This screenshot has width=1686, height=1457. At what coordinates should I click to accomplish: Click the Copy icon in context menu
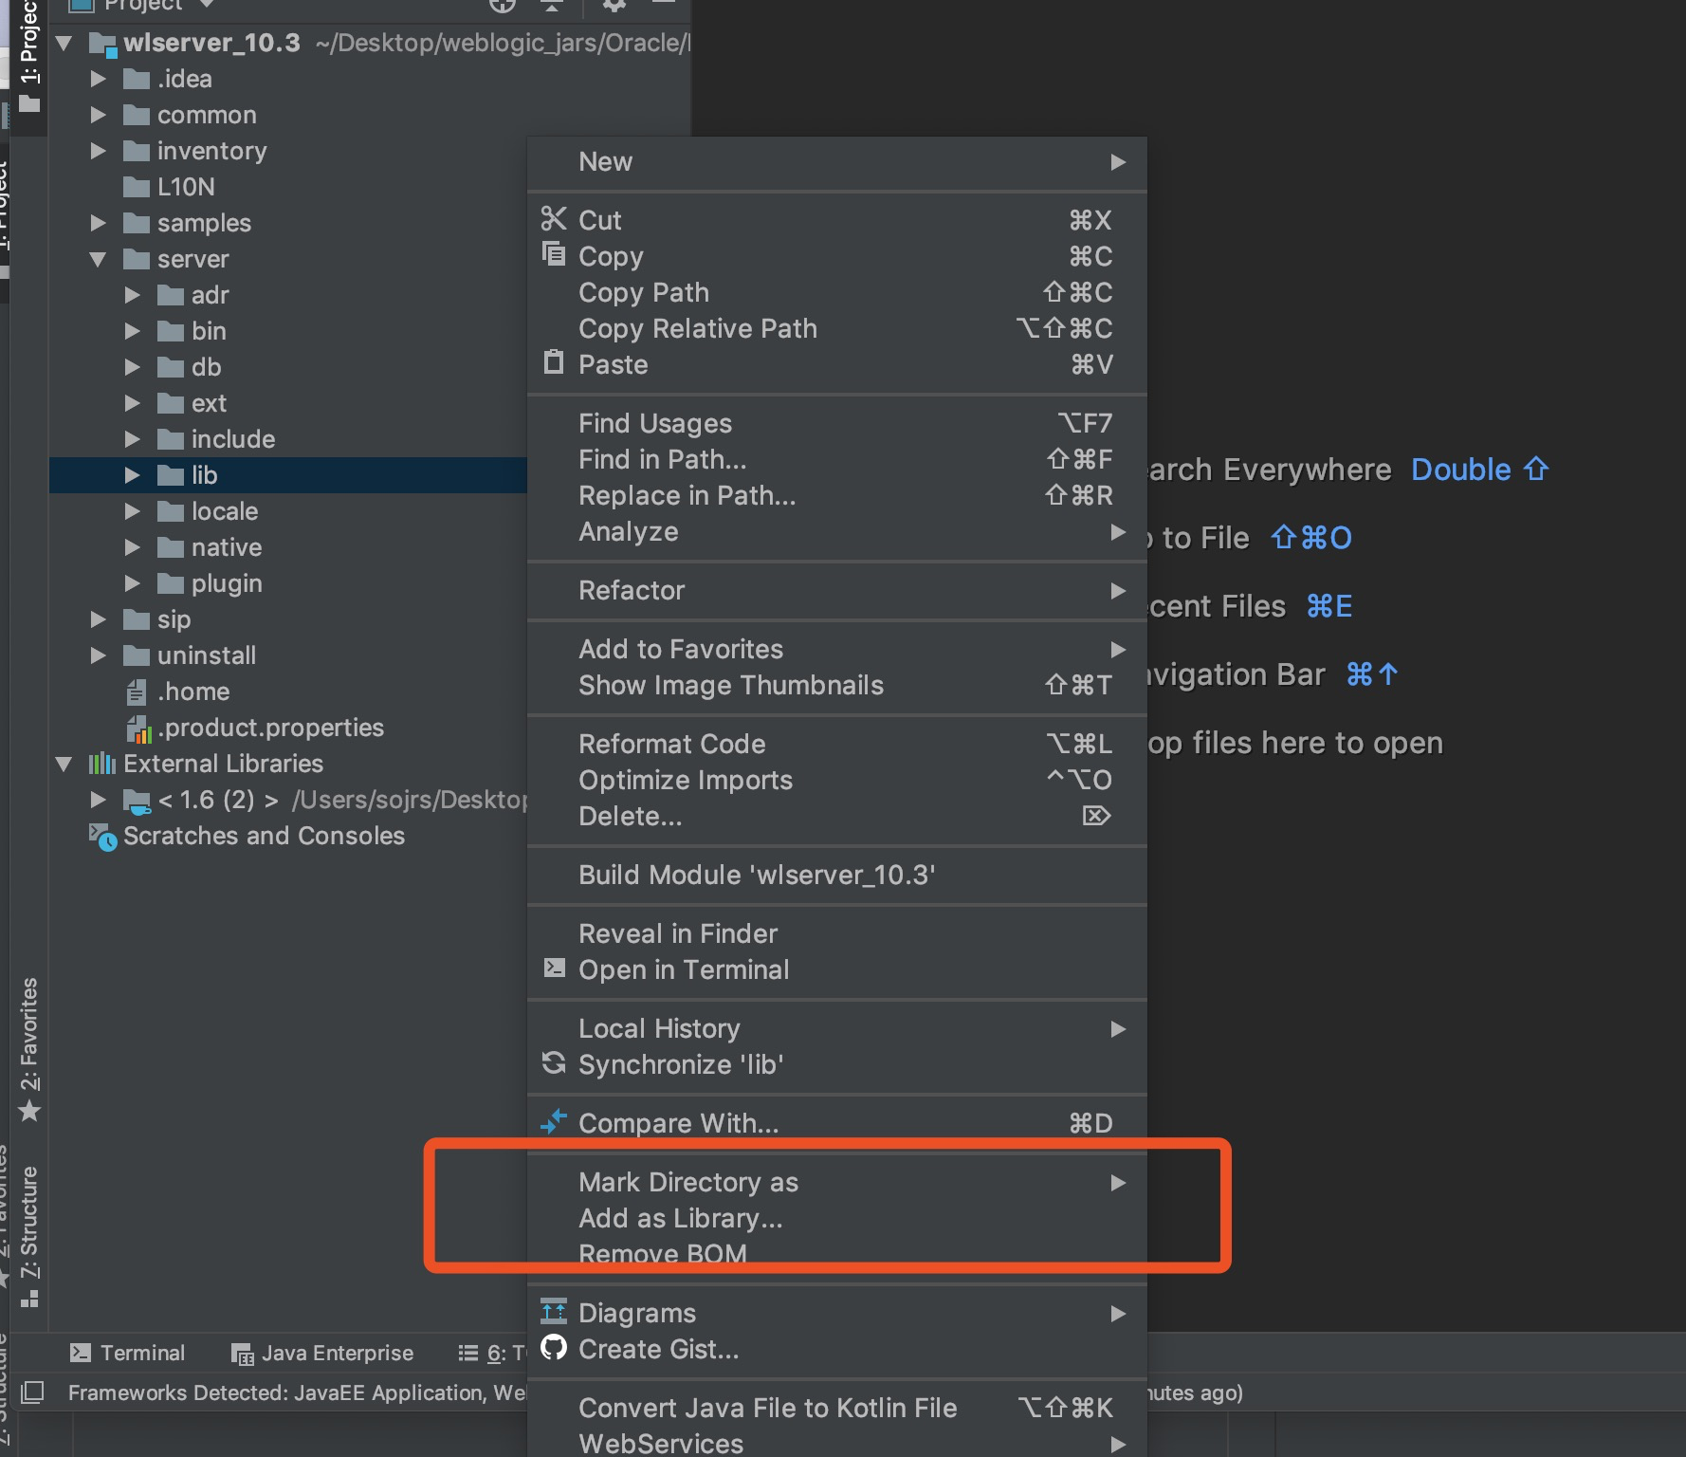pyautogui.click(x=554, y=254)
